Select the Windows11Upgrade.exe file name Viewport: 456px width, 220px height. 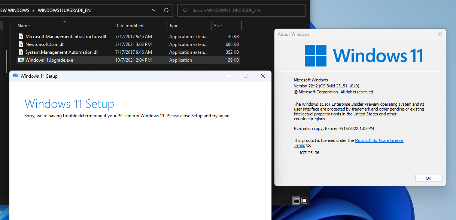[x=49, y=60]
